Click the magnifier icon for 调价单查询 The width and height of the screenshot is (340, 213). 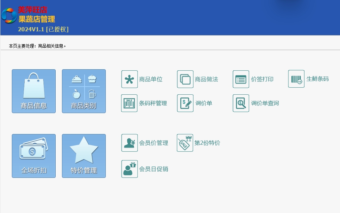[241, 103]
